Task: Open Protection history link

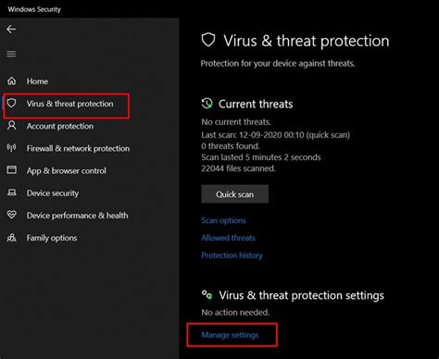Action: coord(232,255)
